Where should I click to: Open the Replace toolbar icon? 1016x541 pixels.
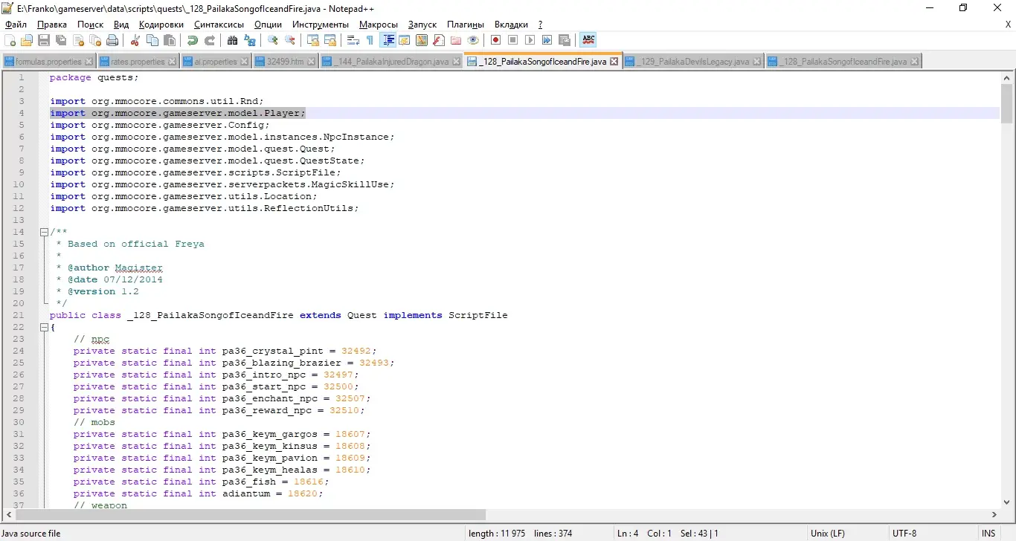(250, 40)
